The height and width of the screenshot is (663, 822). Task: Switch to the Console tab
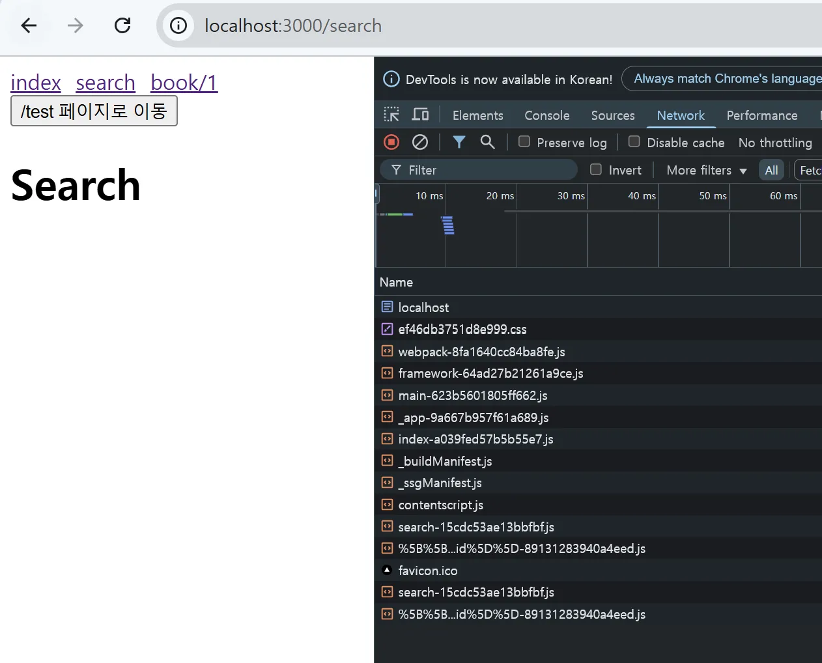[x=547, y=115]
